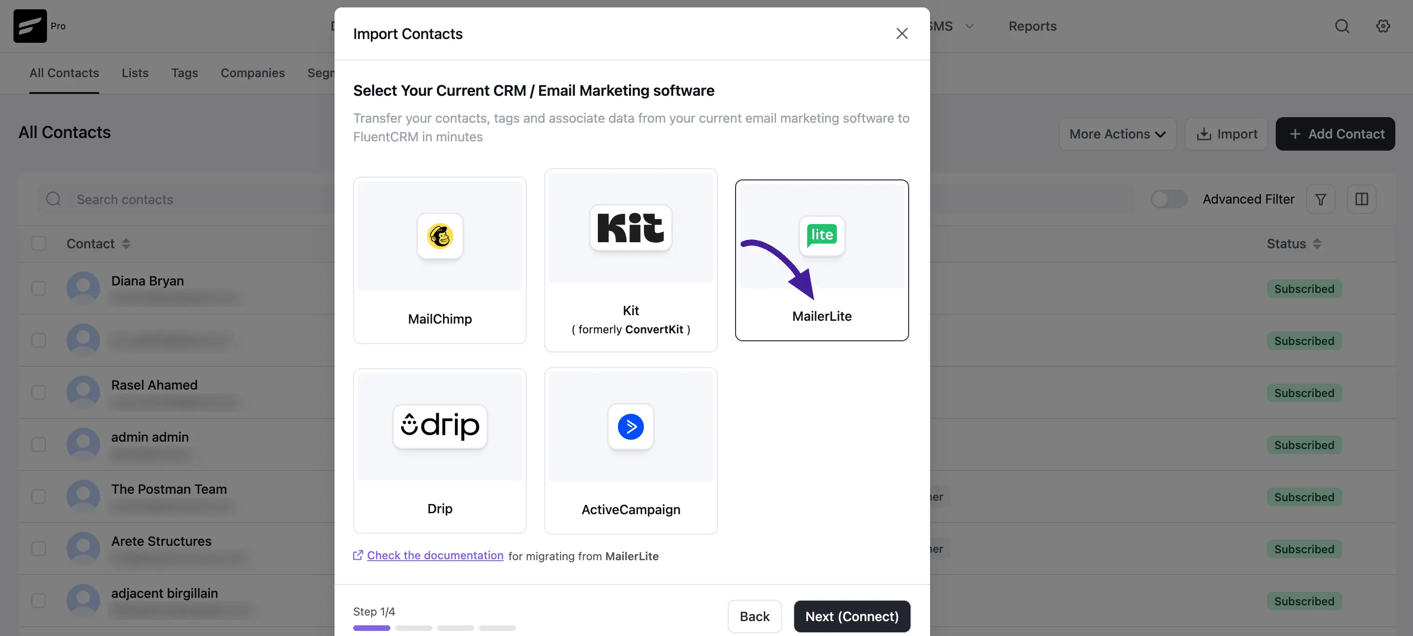This screenshot has height=636, width=1413.
Task: Open the Reports menu item
Action: click(x=1032, y=26)
